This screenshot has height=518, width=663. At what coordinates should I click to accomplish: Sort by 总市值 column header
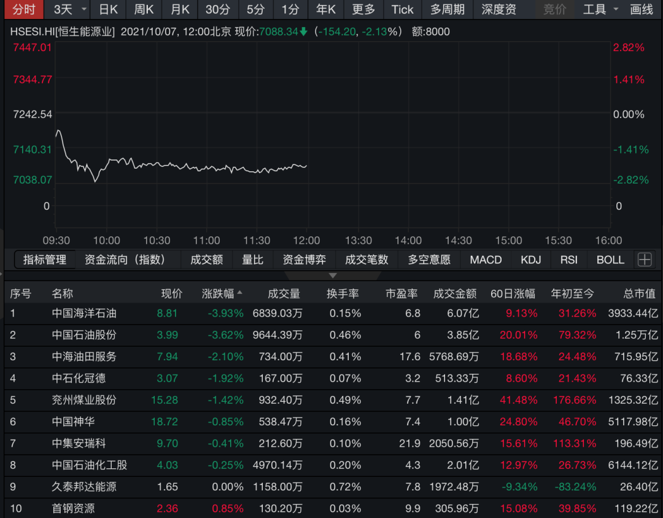(639, 293)
